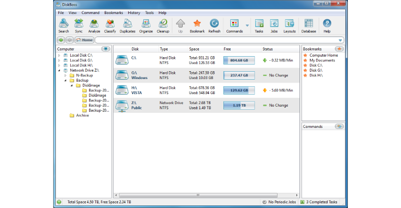This screenshot has width=401, height=208.
Task: Open the Duplicates finder tool
Action: point(128,26)
